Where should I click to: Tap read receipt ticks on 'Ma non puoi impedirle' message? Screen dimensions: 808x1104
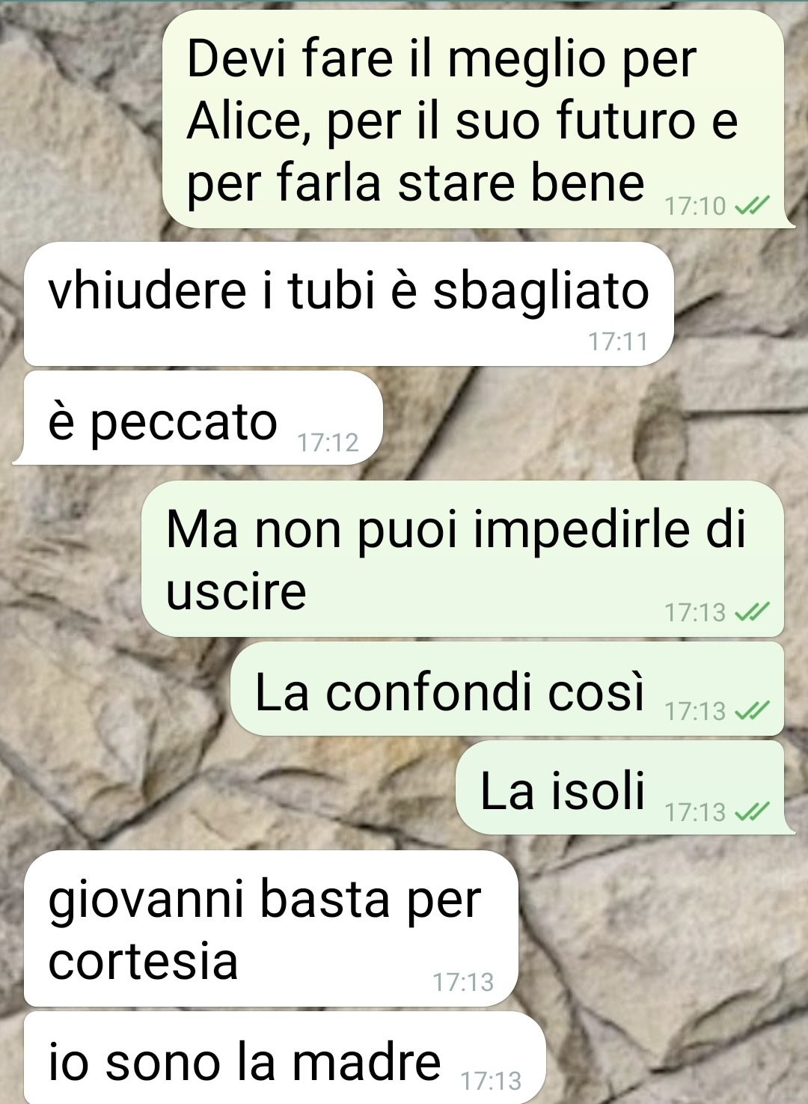pos(751,613)
